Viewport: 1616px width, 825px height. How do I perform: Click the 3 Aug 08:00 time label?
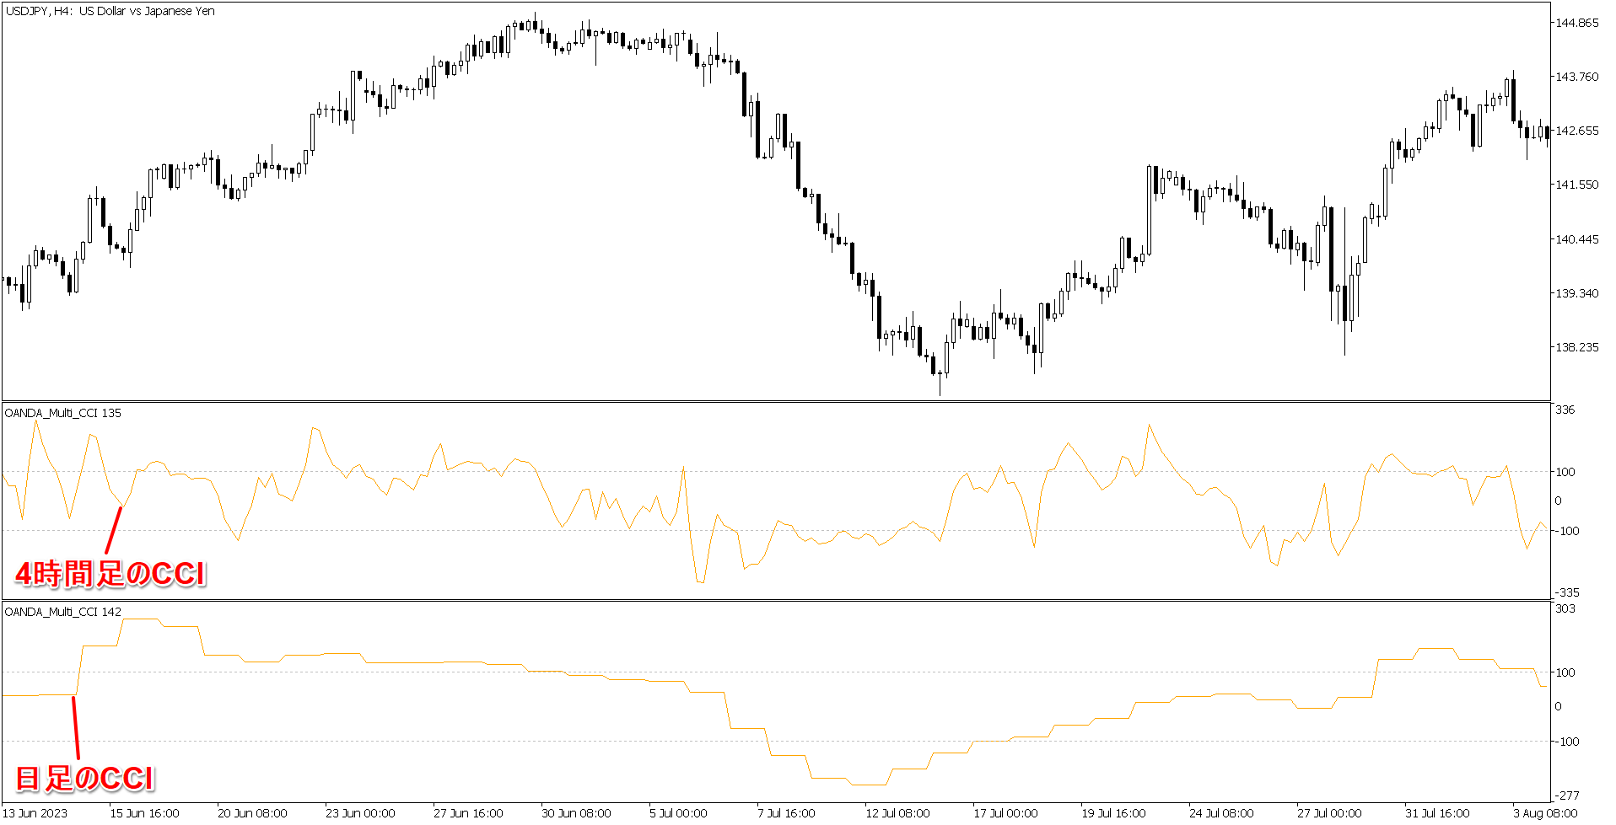pyautogui.click(x=1545, y=813)
